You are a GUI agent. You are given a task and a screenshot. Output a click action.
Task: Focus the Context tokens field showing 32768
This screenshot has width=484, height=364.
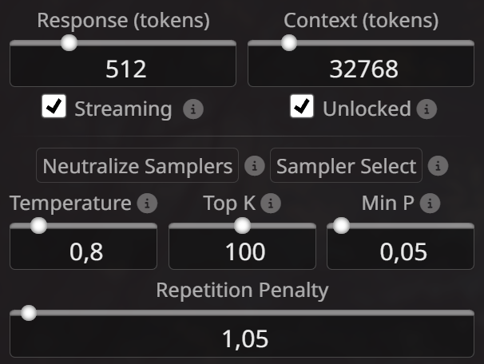pos(361,67)
